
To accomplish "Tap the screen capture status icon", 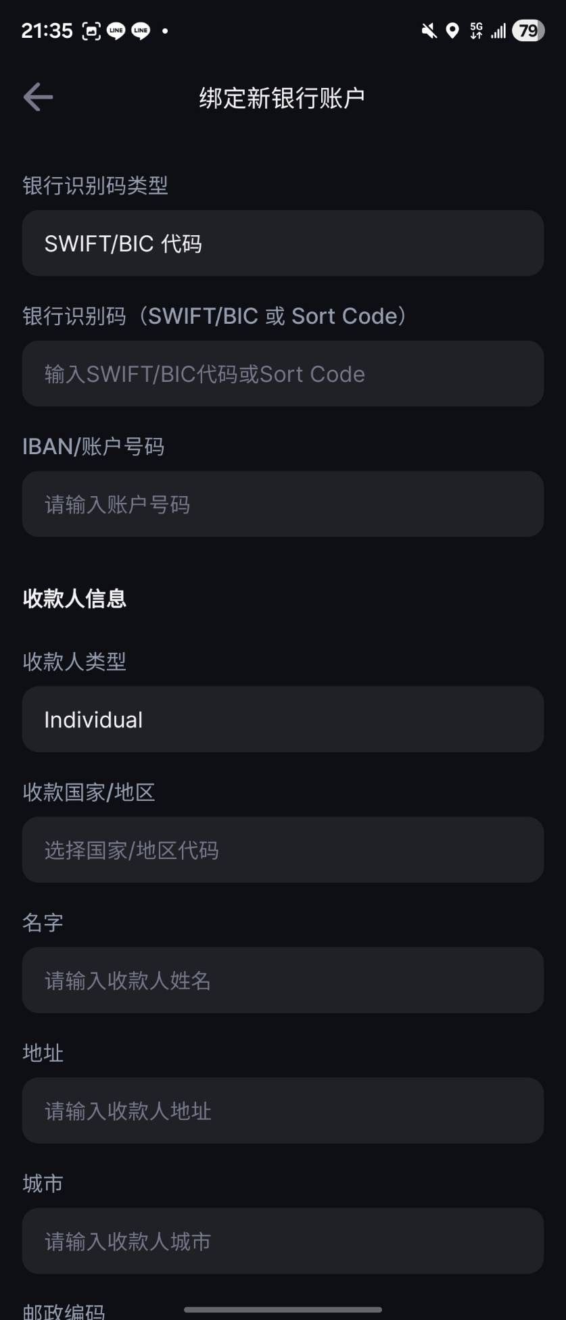I will 91,30.
